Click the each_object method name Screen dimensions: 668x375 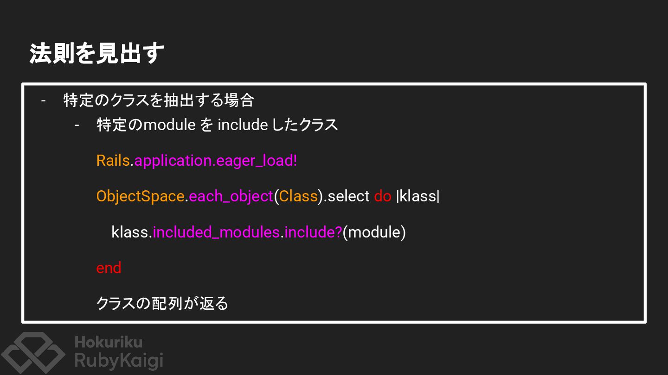pos(231,197)
